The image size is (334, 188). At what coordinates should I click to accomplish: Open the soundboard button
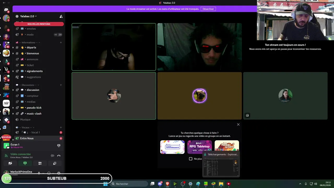coord(55,163)
